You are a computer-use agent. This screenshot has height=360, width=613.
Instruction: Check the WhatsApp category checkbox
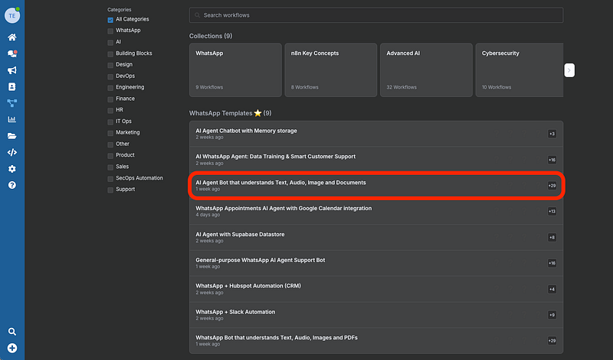click(x=110, y=31)
